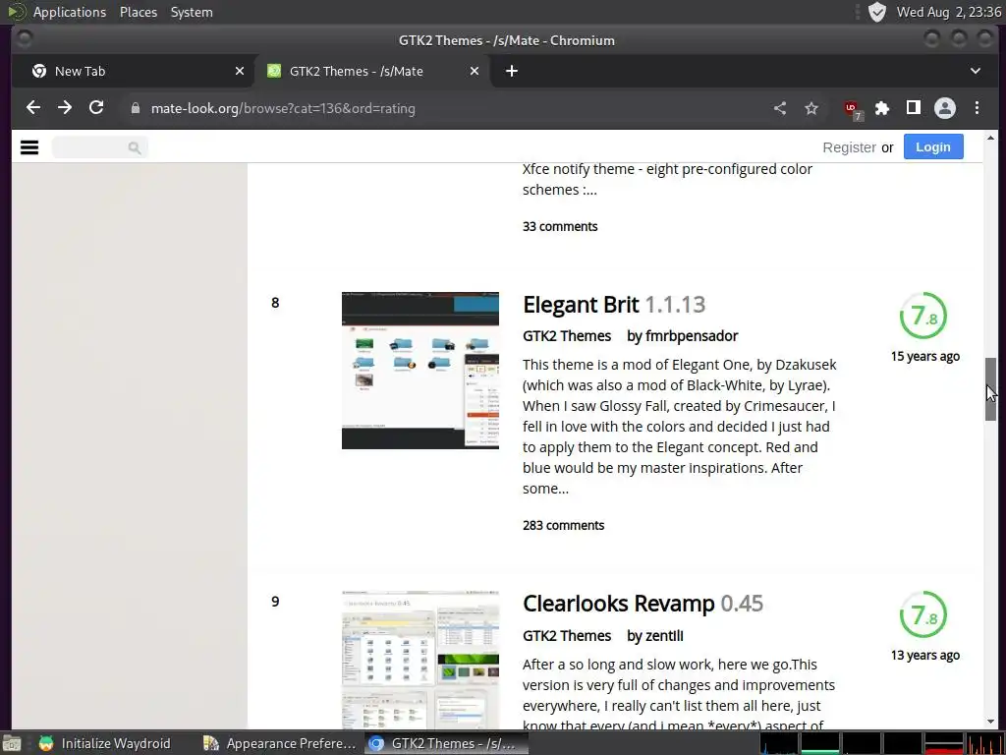This screenshot has height=755, width=1006.
Task: Click the system monitor graph applet
Action: tap(882, 743)
